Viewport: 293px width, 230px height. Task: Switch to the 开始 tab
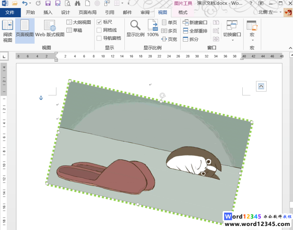coord(30,12)
